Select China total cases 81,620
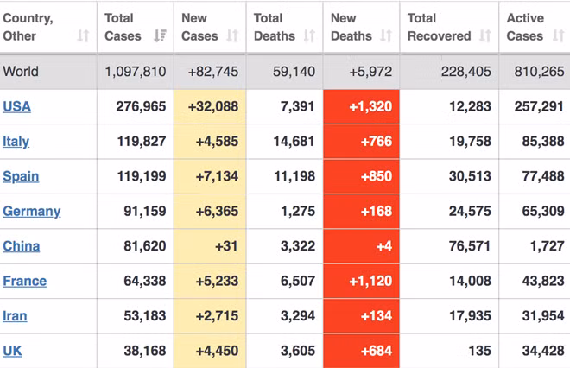This screenshot has width=570, height=368. (145, 246)
